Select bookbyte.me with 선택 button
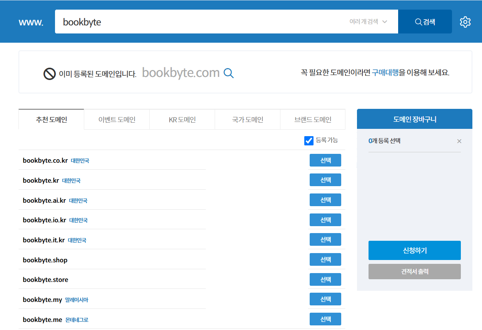This screenshot has width=482, height=330. [x=325, y=319]
